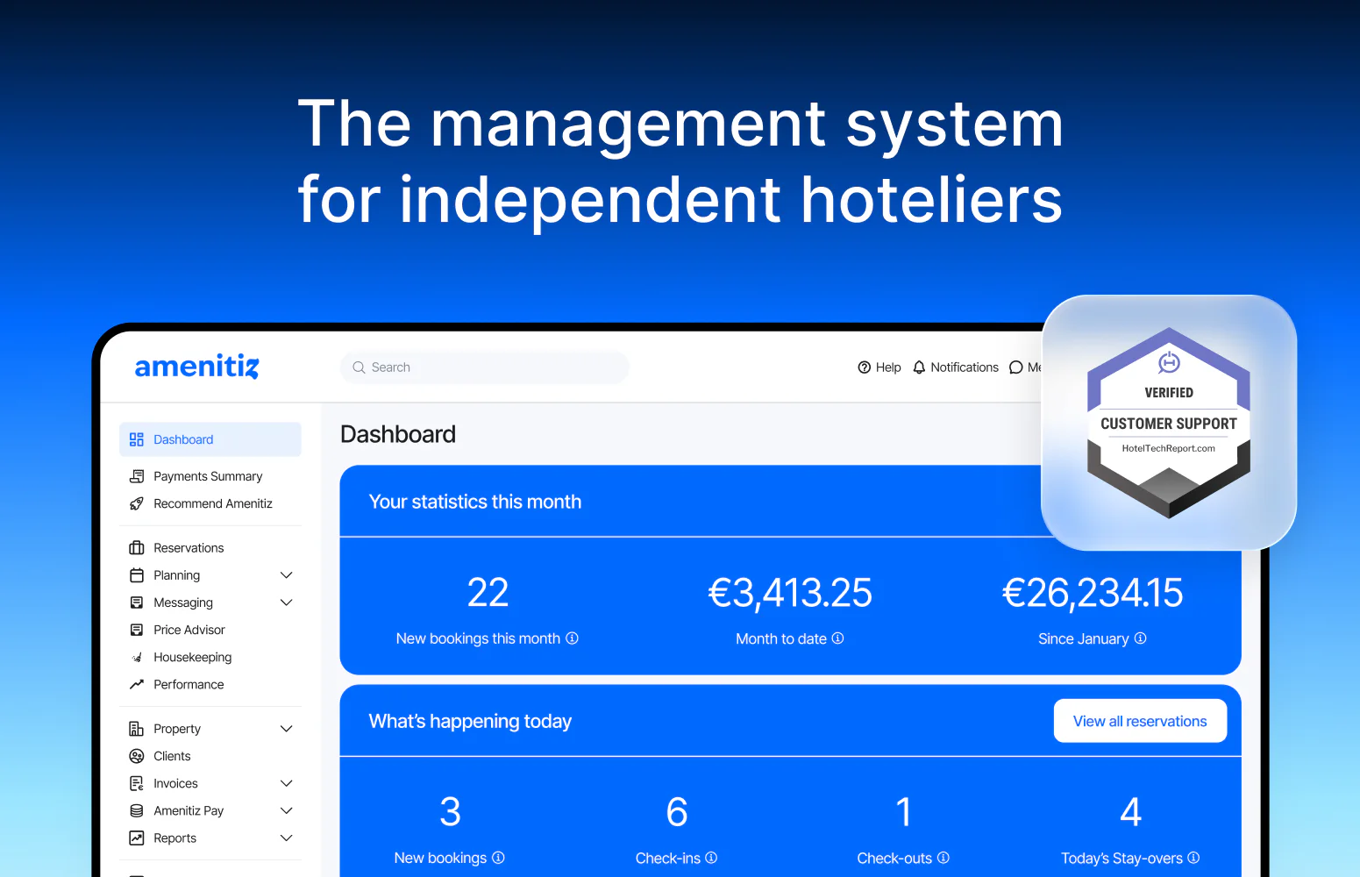Click the €26,234.15 since January value

(x=1093, y=593)
